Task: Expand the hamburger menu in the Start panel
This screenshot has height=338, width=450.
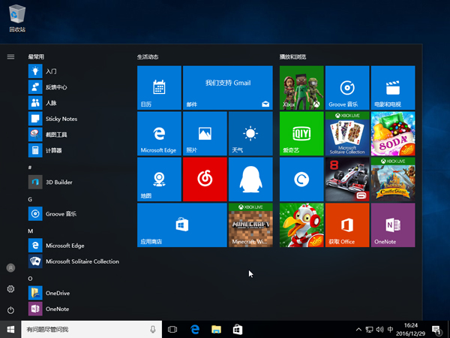Action: (x=10, y=56)
